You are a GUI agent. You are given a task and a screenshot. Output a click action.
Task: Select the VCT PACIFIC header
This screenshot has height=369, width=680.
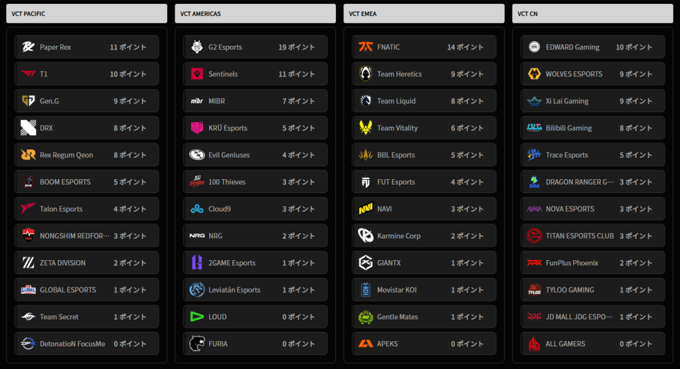[87, 13]
